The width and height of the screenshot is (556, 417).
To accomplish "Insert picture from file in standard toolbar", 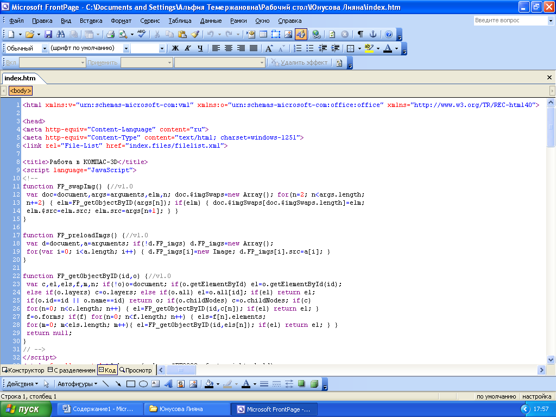I will click(288, 34).
